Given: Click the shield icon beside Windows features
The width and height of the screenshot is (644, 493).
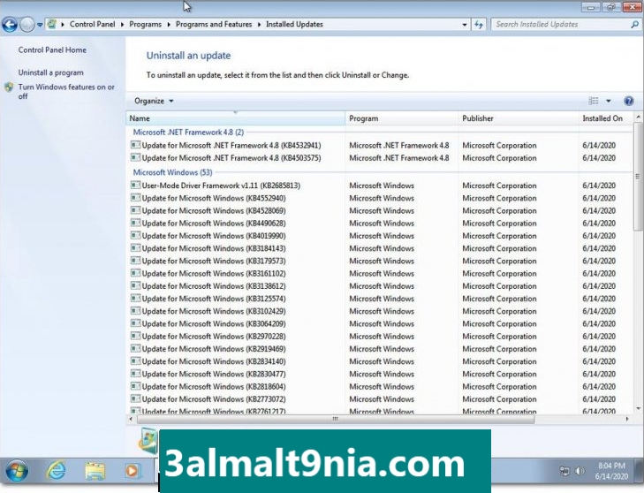Looking at the screenshot, I should (x=9, y=87).
